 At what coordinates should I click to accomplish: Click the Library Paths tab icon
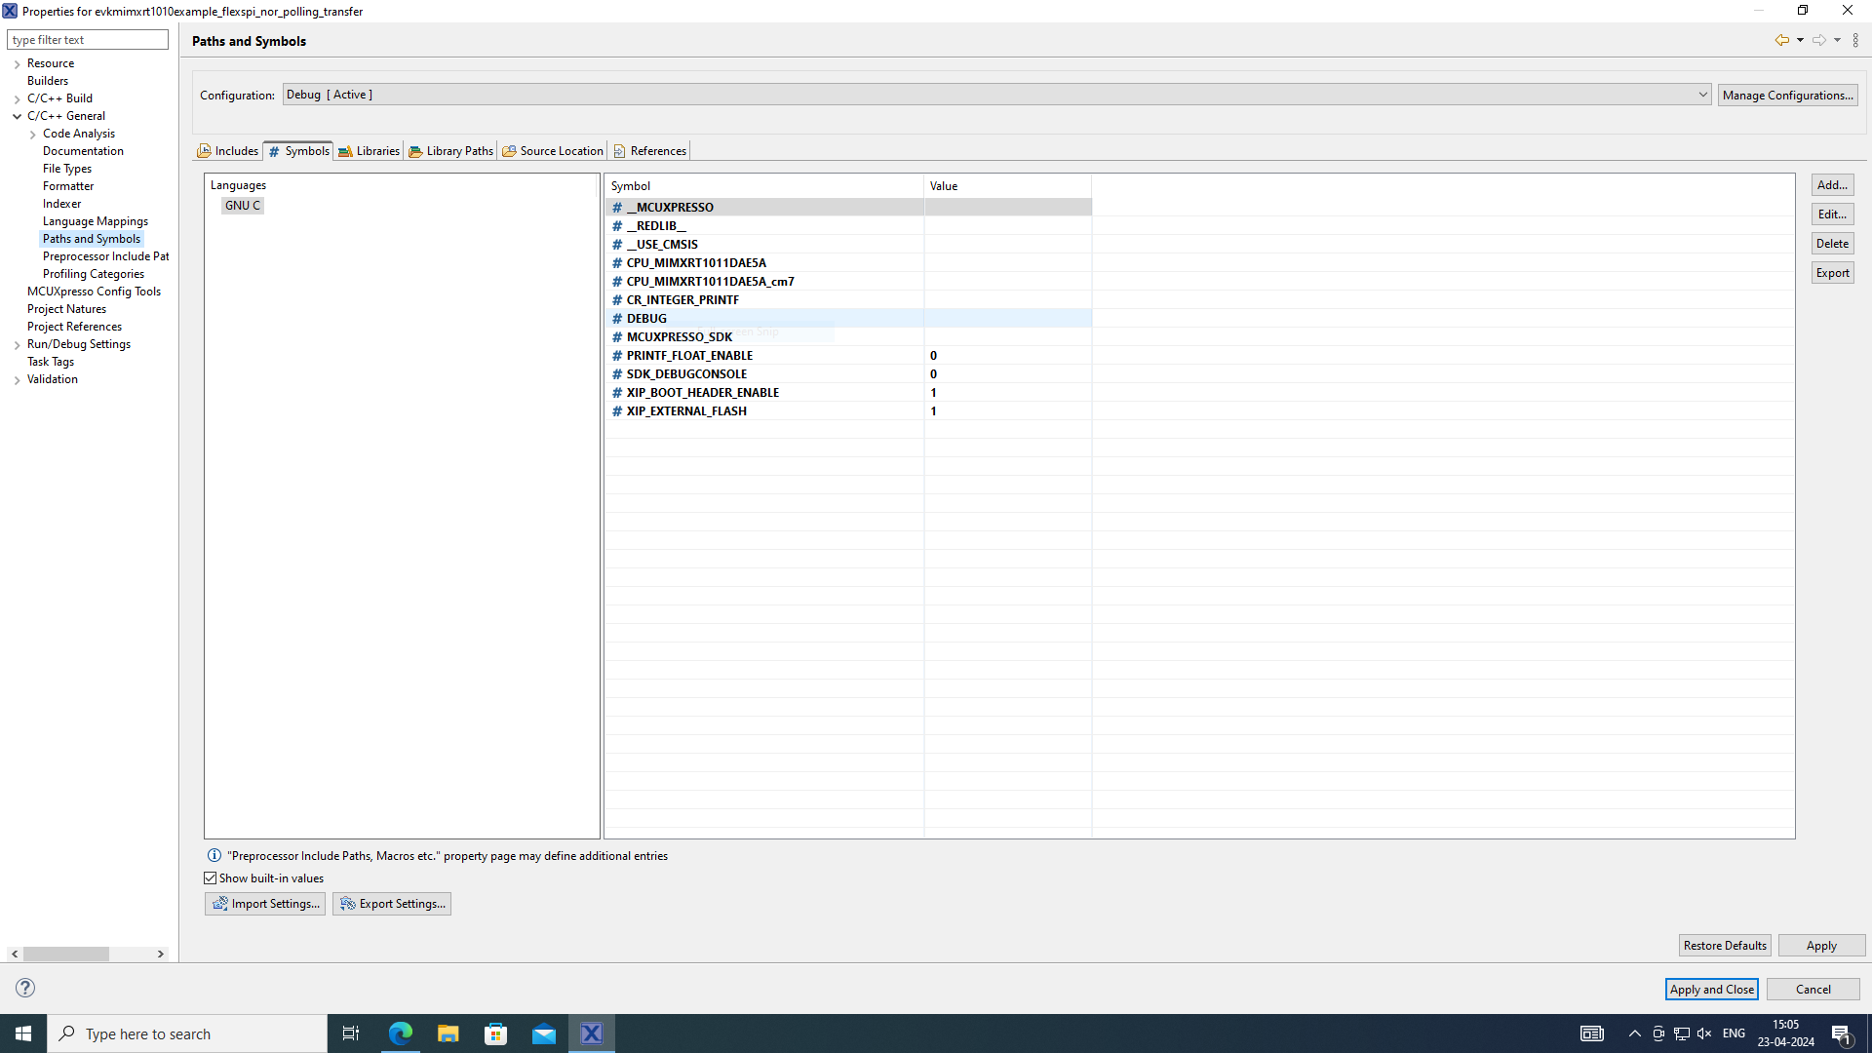coord(414,150)
